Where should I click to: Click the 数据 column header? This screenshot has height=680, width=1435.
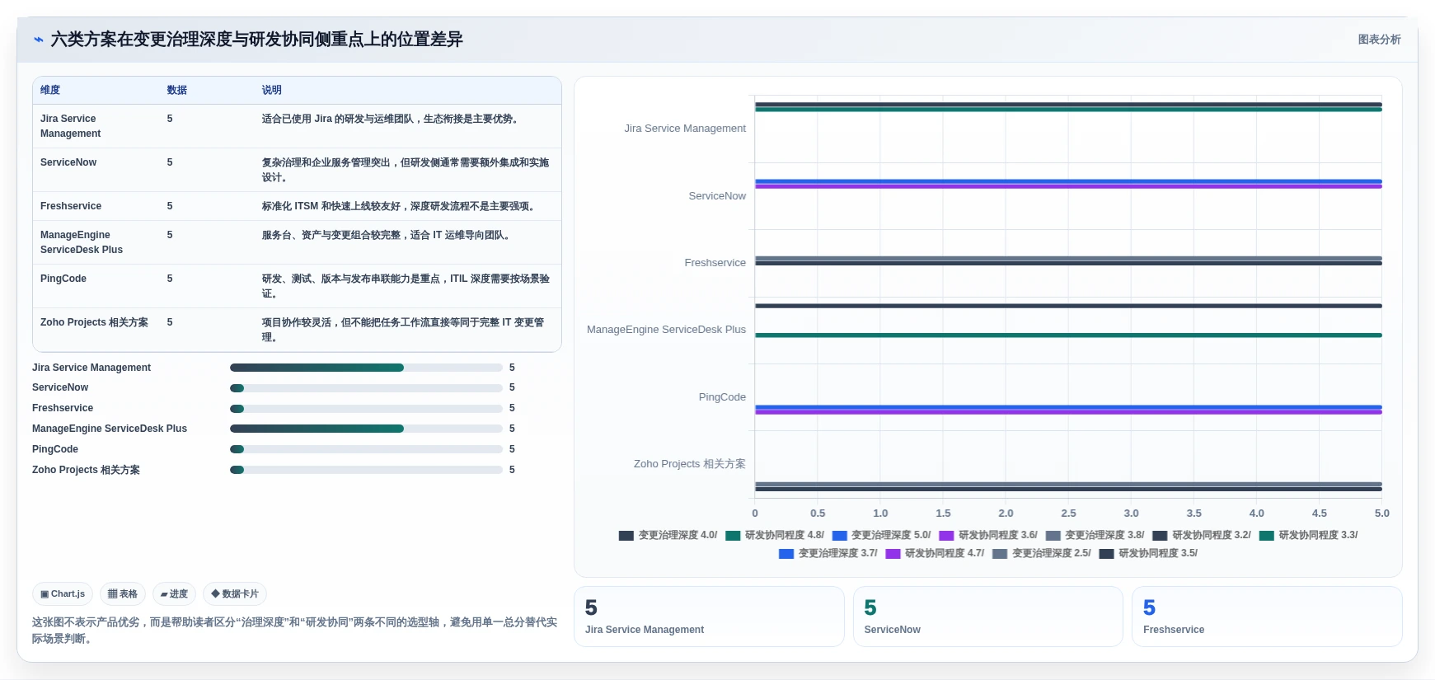tap(177, 90)
